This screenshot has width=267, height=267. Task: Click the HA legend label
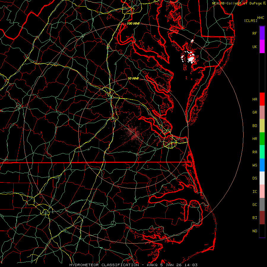click(x=255, y=99)
